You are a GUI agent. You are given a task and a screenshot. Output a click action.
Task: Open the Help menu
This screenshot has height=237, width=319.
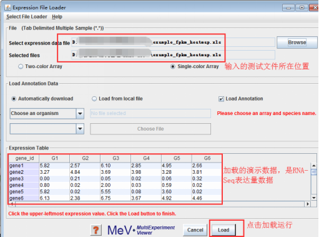(x=57, y=17)
